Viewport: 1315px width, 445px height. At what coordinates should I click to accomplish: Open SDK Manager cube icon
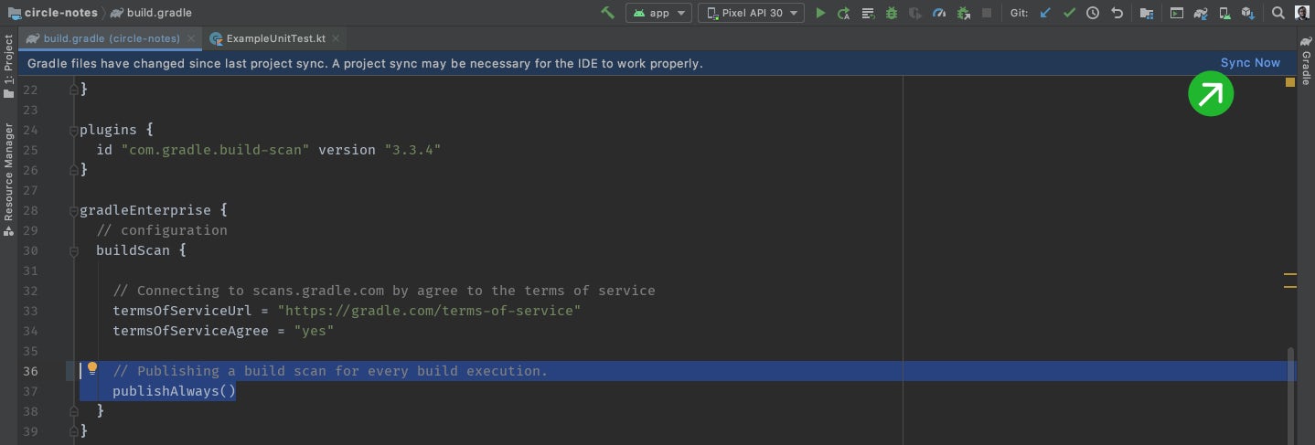(1248, 13)
